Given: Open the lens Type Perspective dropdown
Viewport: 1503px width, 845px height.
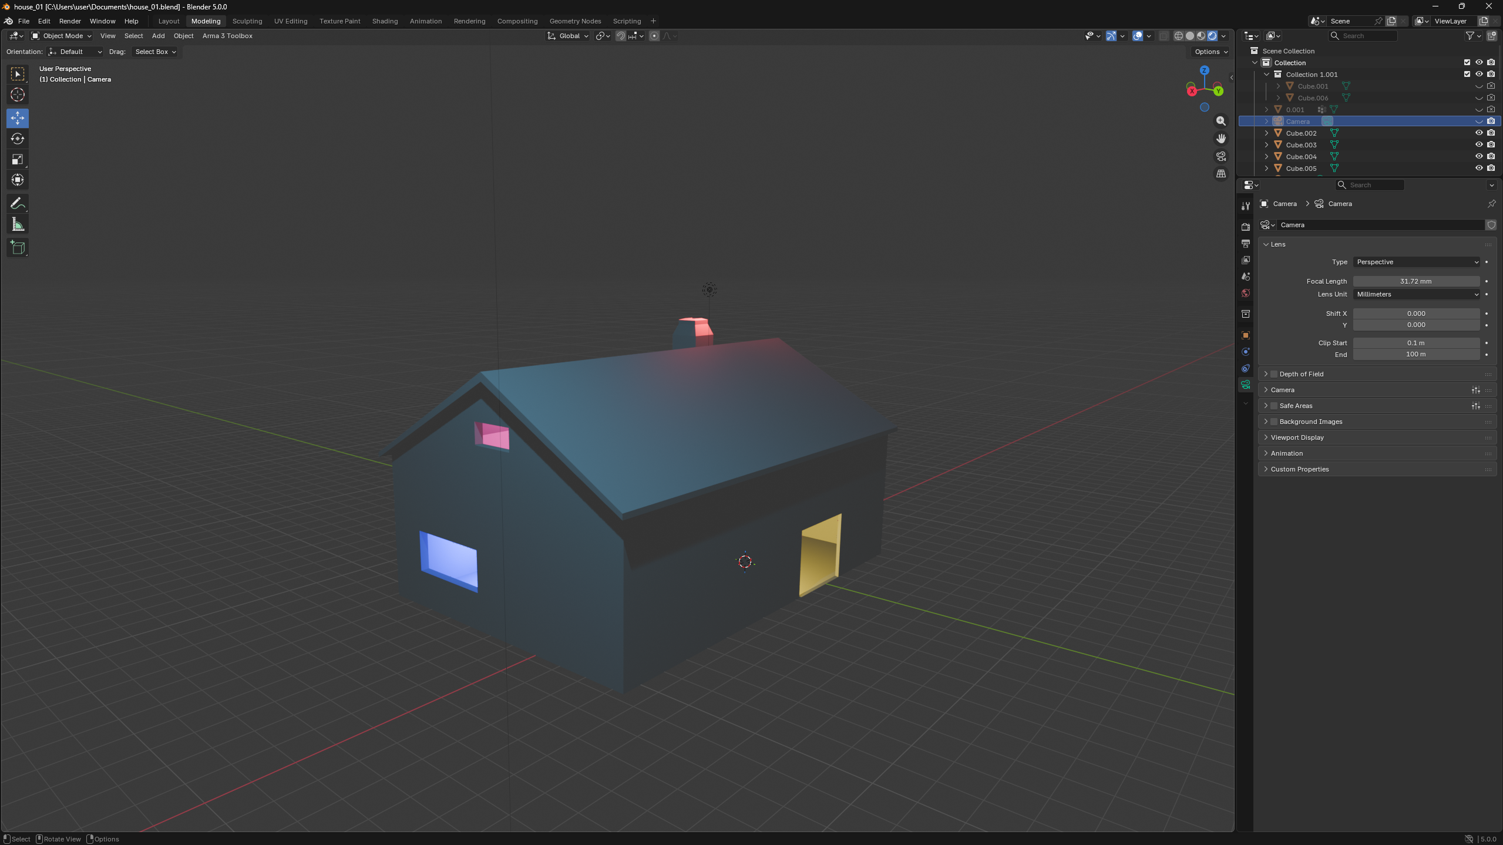Looking at the screenshot, I should click(1416, 262).
